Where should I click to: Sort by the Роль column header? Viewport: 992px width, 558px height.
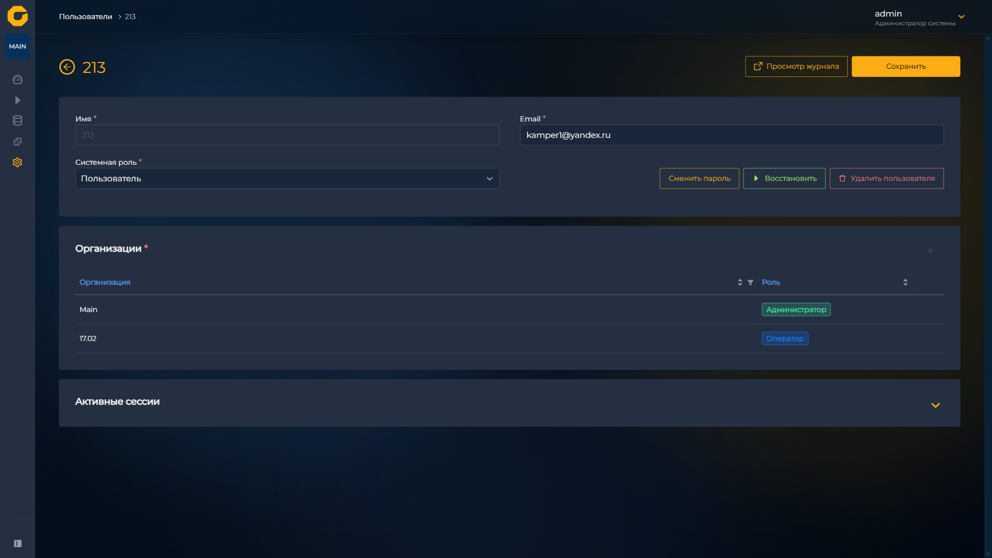[771, 282]
